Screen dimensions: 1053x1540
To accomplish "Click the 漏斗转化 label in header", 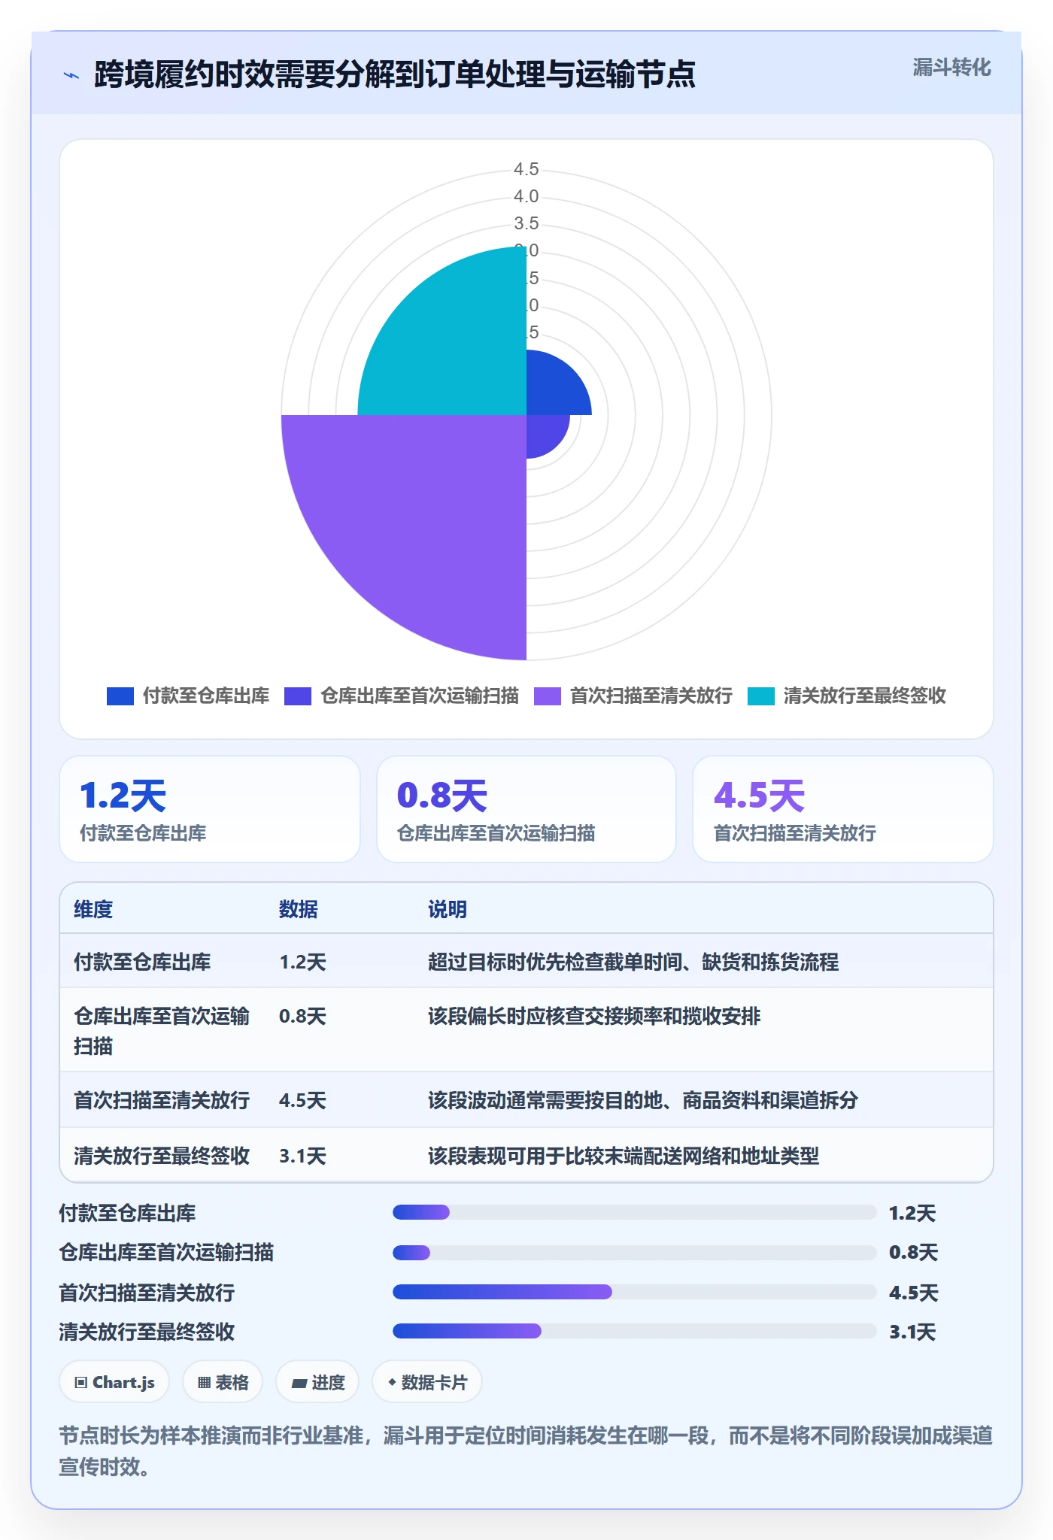I will [x=951, y=68].
